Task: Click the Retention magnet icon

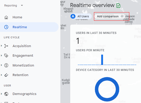Action: click(6, 75)
